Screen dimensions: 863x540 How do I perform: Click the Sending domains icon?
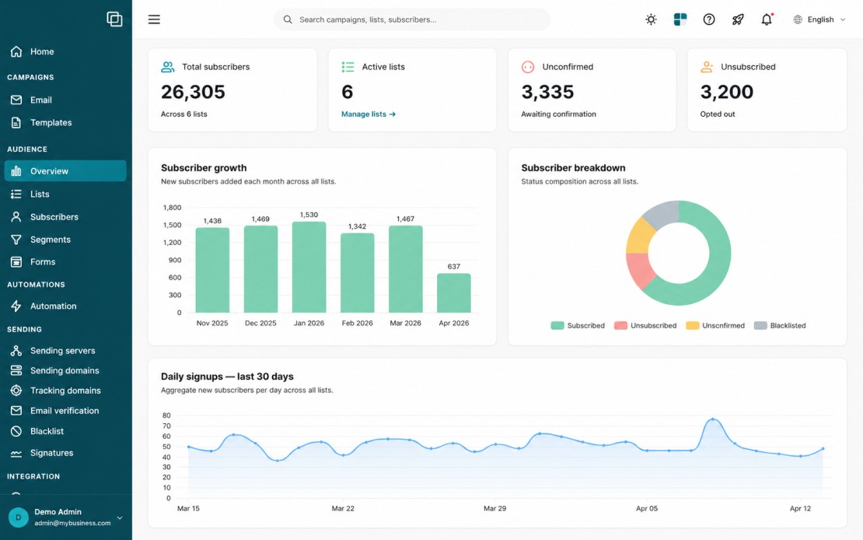point(16,370)
